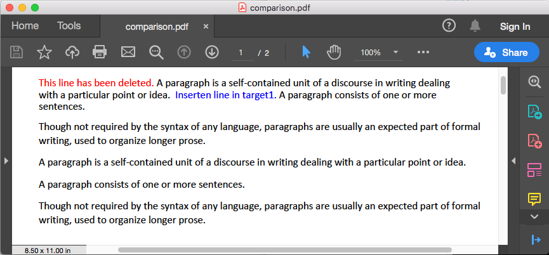Bookmark the document with the star icon
The image size is (549, 255).
tap(44, 53)
